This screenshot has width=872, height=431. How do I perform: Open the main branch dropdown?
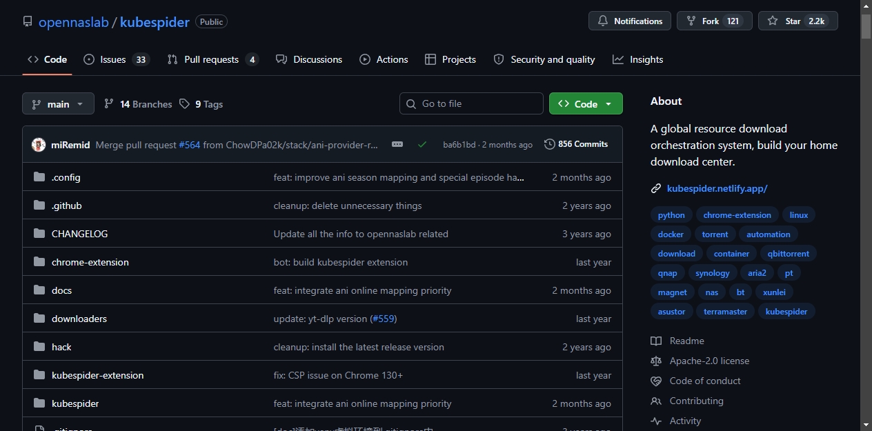pos(58,103)
